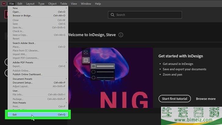Viewport: 222px width, 125px height.
Task: Click the Package... menu entry
Action: click(38, 99)
